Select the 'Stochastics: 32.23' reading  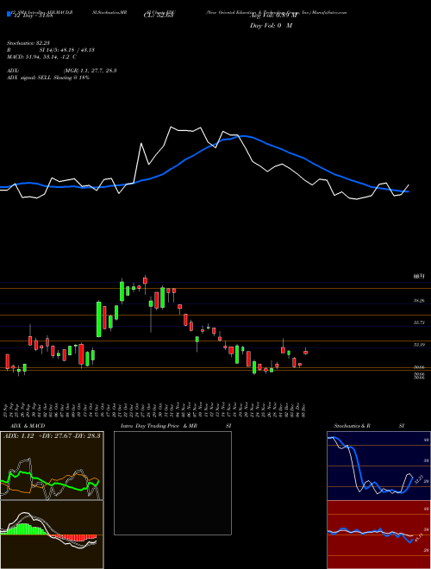tap(28, 43)
